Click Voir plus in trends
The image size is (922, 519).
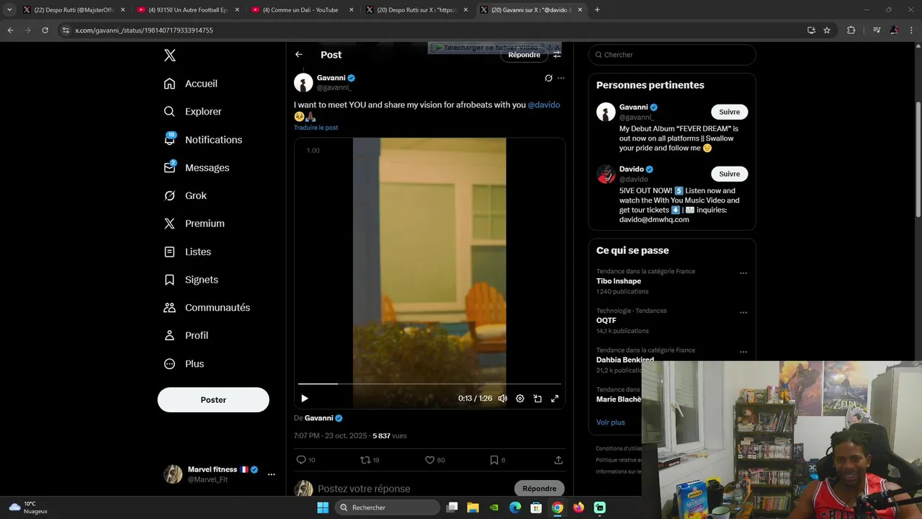point(610,422)
